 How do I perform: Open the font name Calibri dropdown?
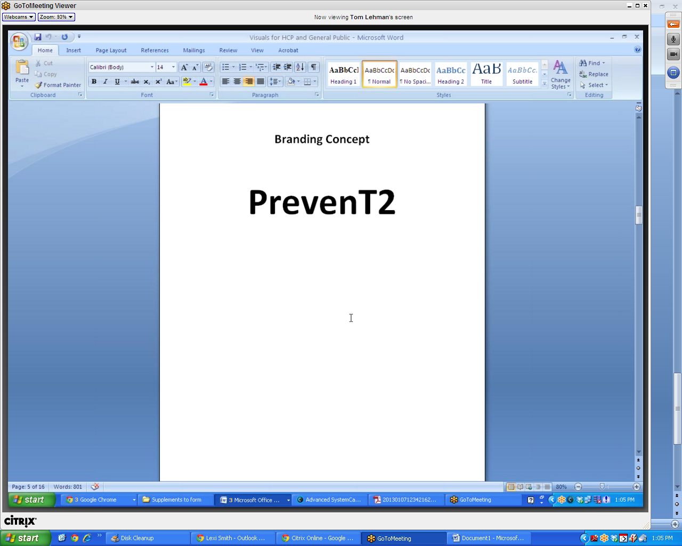coord(152,67)
